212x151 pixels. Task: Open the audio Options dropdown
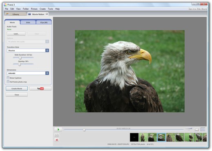pos(28,42)
